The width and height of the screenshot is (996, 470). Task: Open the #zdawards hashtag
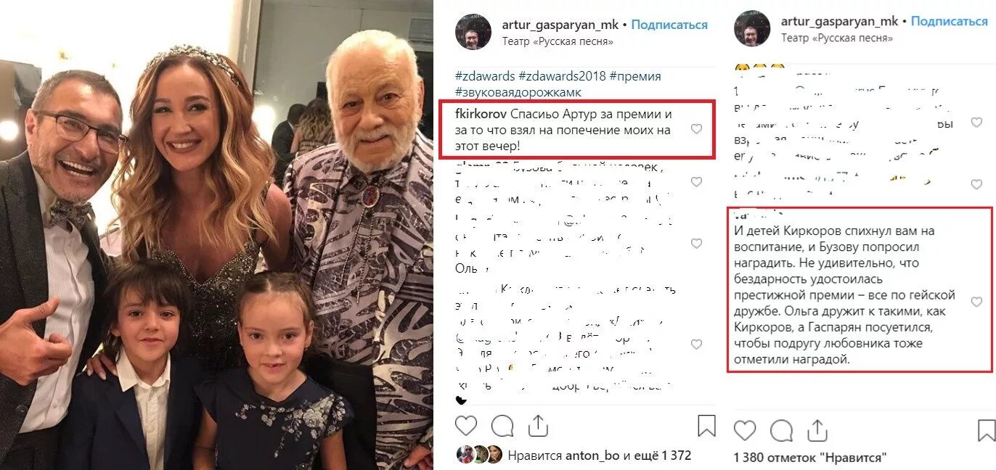485,76
